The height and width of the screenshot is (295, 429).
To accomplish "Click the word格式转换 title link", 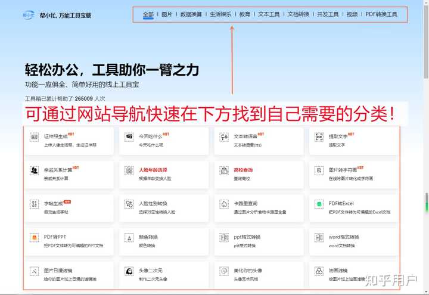I will (x=344, y=237).
